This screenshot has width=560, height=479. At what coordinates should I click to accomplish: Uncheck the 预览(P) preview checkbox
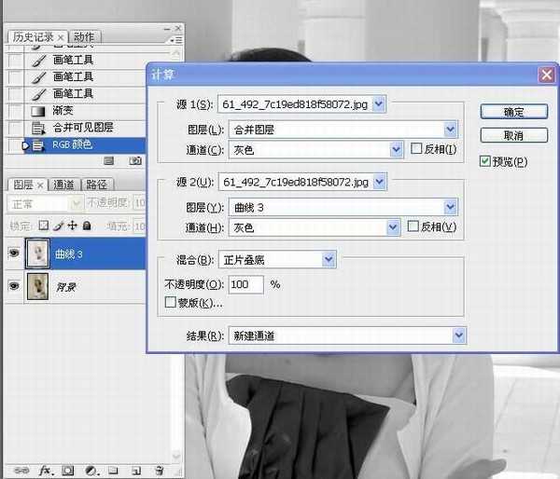(484, 162)
